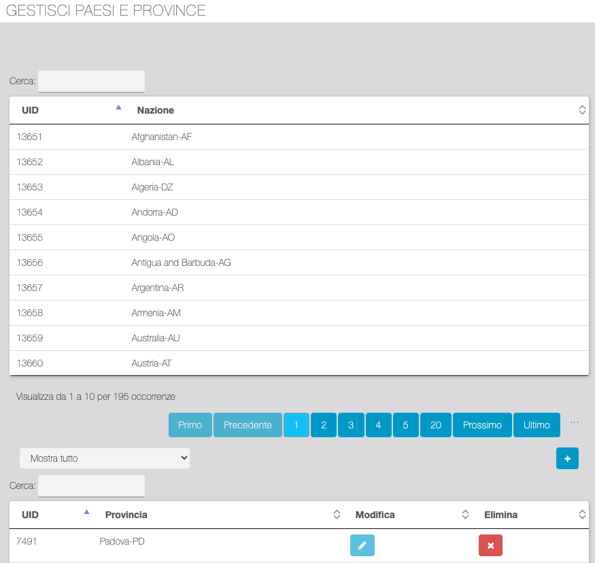Viewport: 595px width, 563px height.
Task: Go to page 2 of countries
Action: pyautogui.click(x=324, y=425)
